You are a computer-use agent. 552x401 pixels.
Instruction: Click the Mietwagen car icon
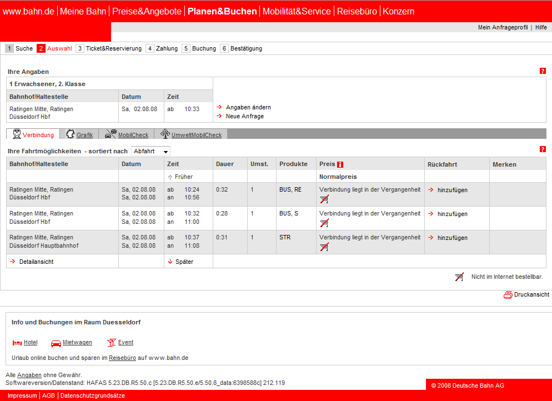(x=56, y=343)
